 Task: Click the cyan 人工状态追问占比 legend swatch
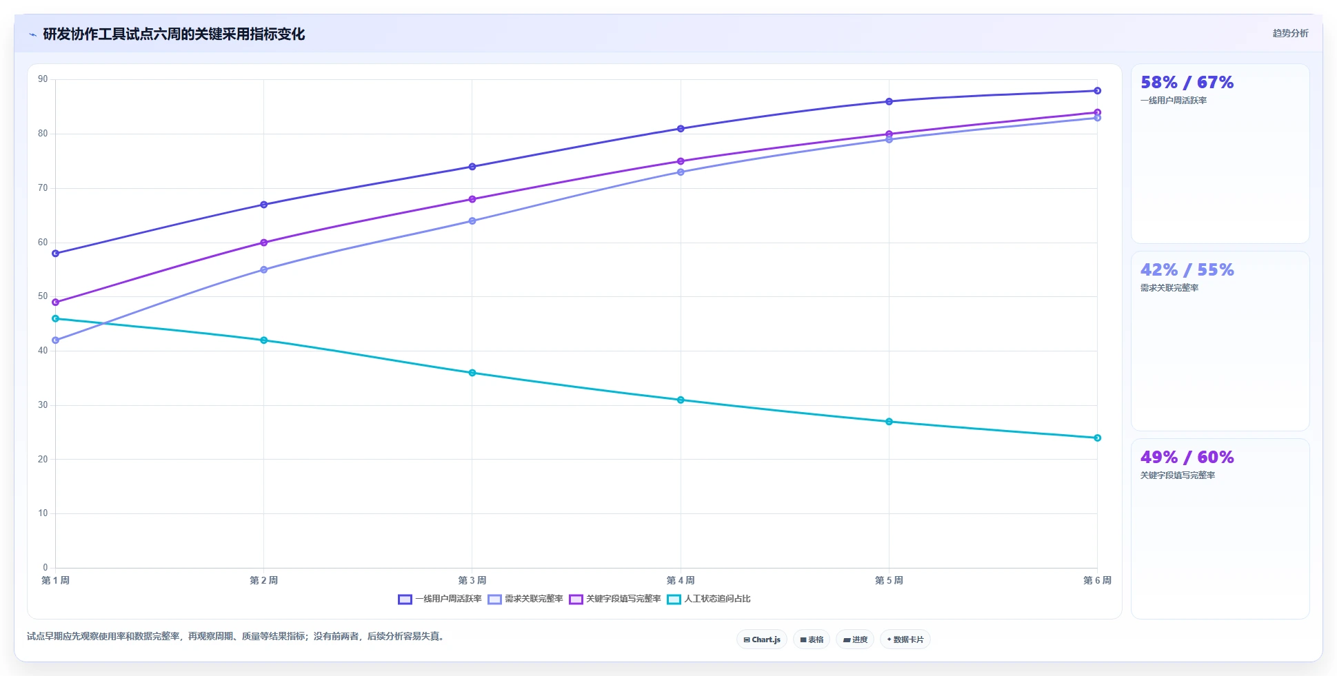coord(674,599)
